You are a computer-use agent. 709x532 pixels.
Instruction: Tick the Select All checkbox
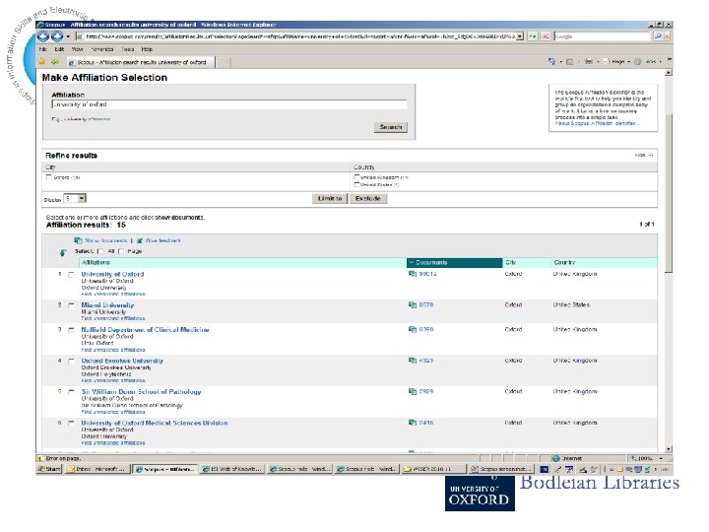coord(100,251)
